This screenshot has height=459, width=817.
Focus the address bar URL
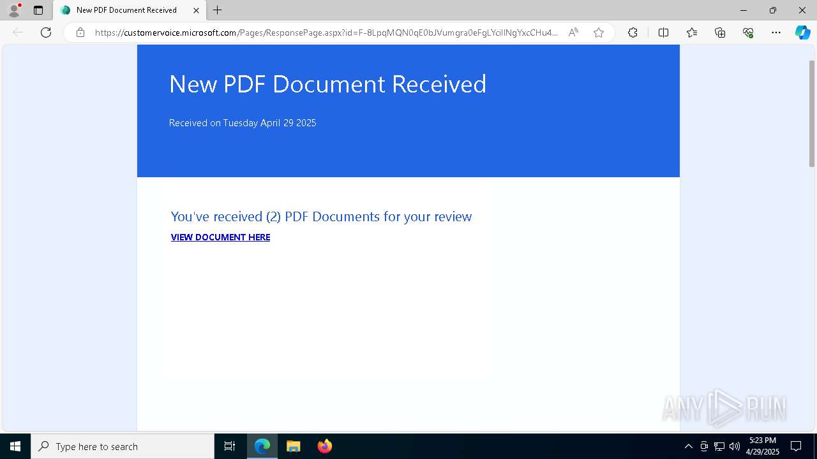tap(326, 33)
